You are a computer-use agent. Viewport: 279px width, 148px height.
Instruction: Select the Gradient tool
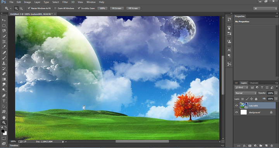coord(4,79)
